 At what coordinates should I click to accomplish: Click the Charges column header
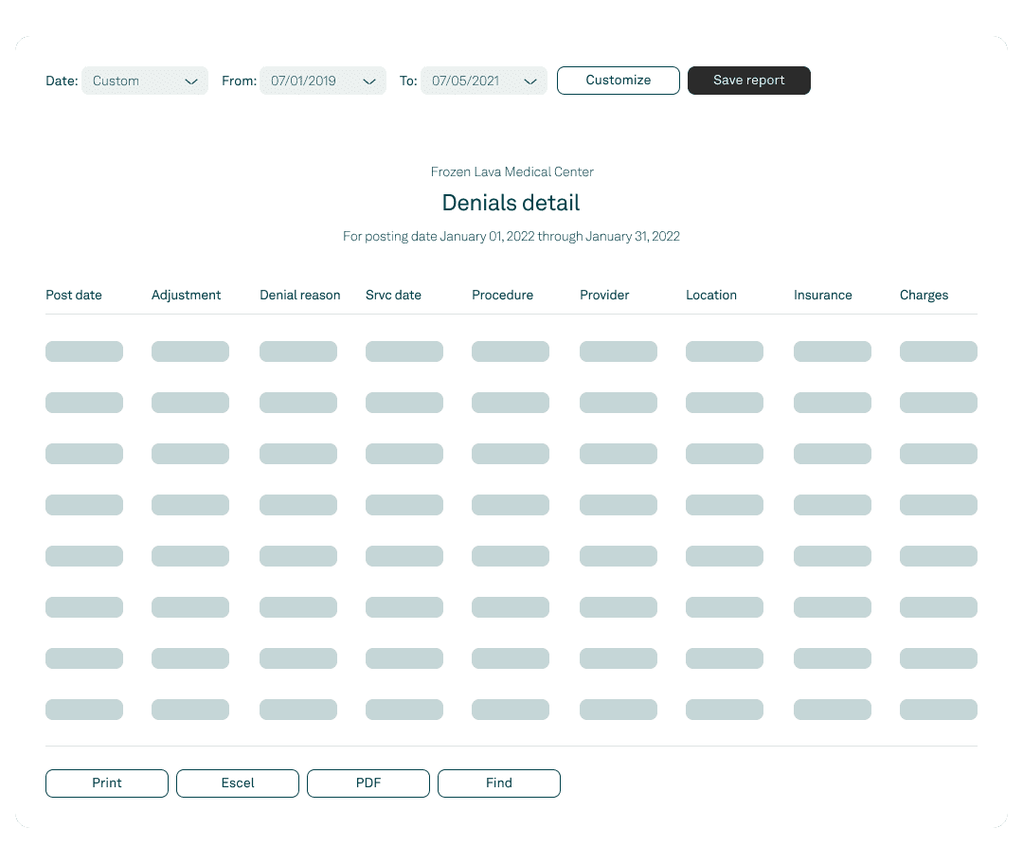coord(924,296)
